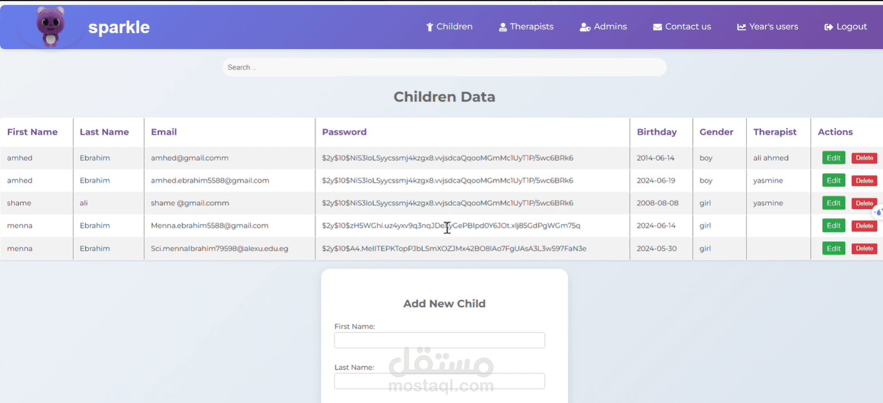Focus the Last Name input field

click(440, 381)
